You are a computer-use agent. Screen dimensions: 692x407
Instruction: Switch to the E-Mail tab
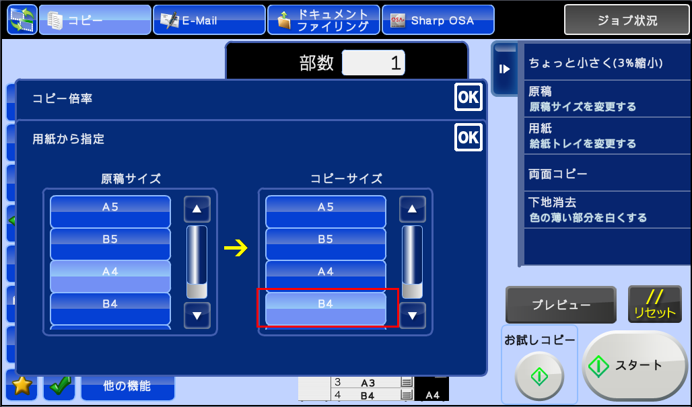click(209, 20)
